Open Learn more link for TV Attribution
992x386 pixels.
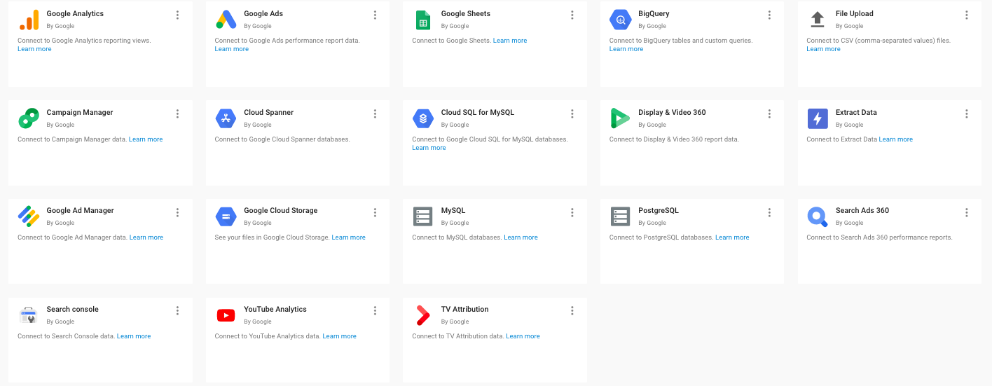coord(523,336)
